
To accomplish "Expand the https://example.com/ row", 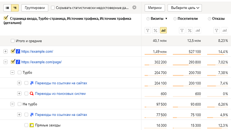I will click(5, 51).
